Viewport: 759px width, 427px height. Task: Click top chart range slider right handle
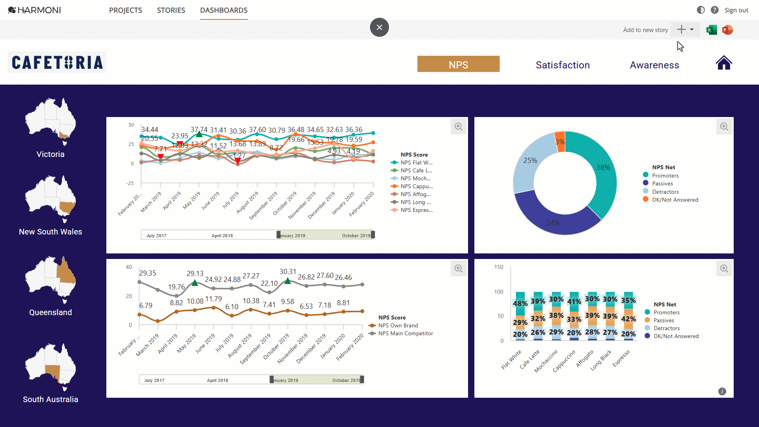point(373,235)
